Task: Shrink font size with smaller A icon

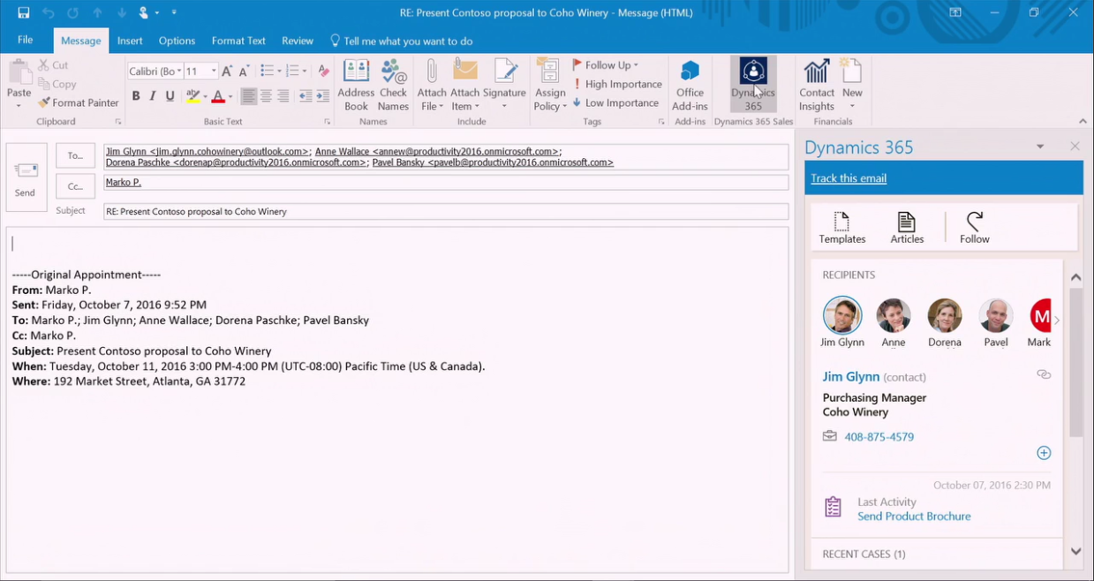Action: coord(245,71)
